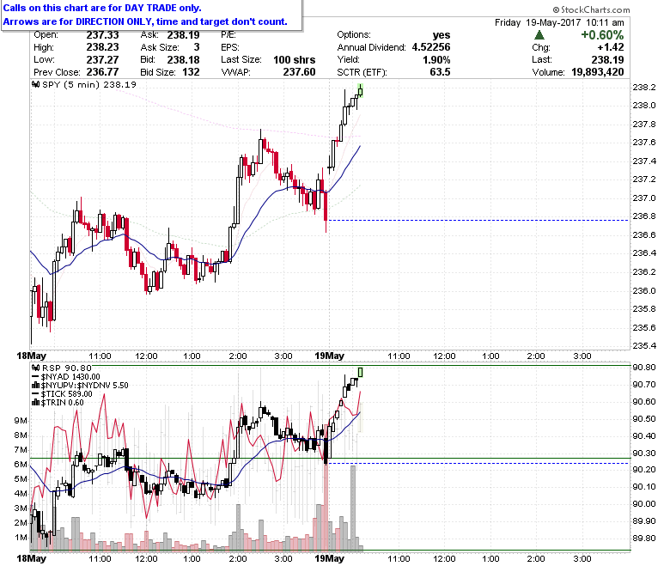Click the $NYAD line legend marker
670x566 pixels.
[x=35, y=377]
